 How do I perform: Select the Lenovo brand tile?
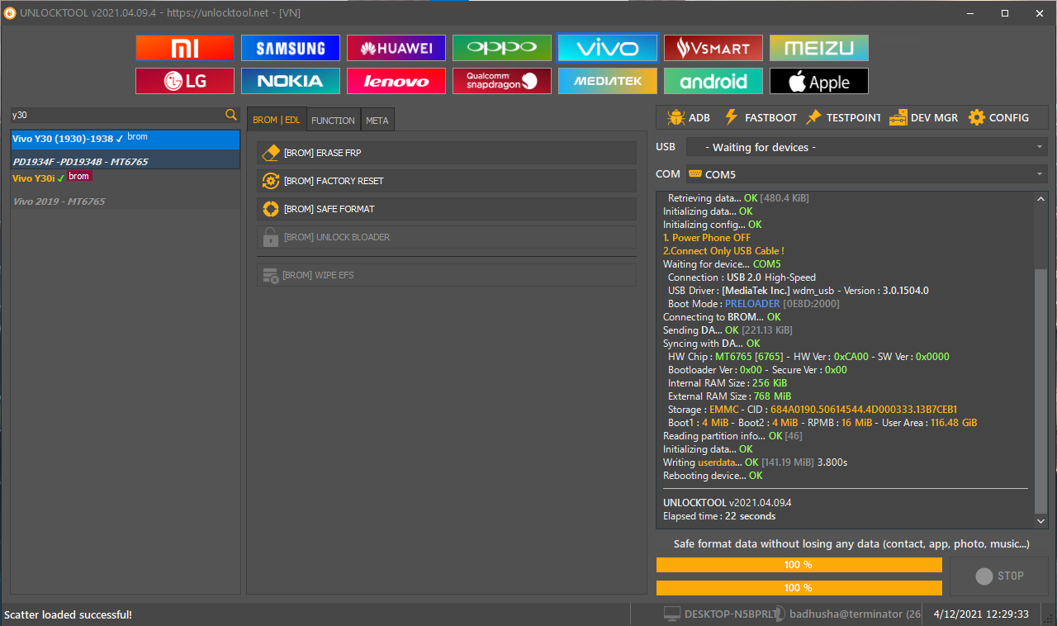pos(396,81)
